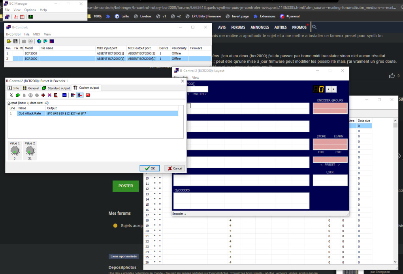403x274 pixels.
Task: Click the red plus add-line icon
Action: [43, 95]
